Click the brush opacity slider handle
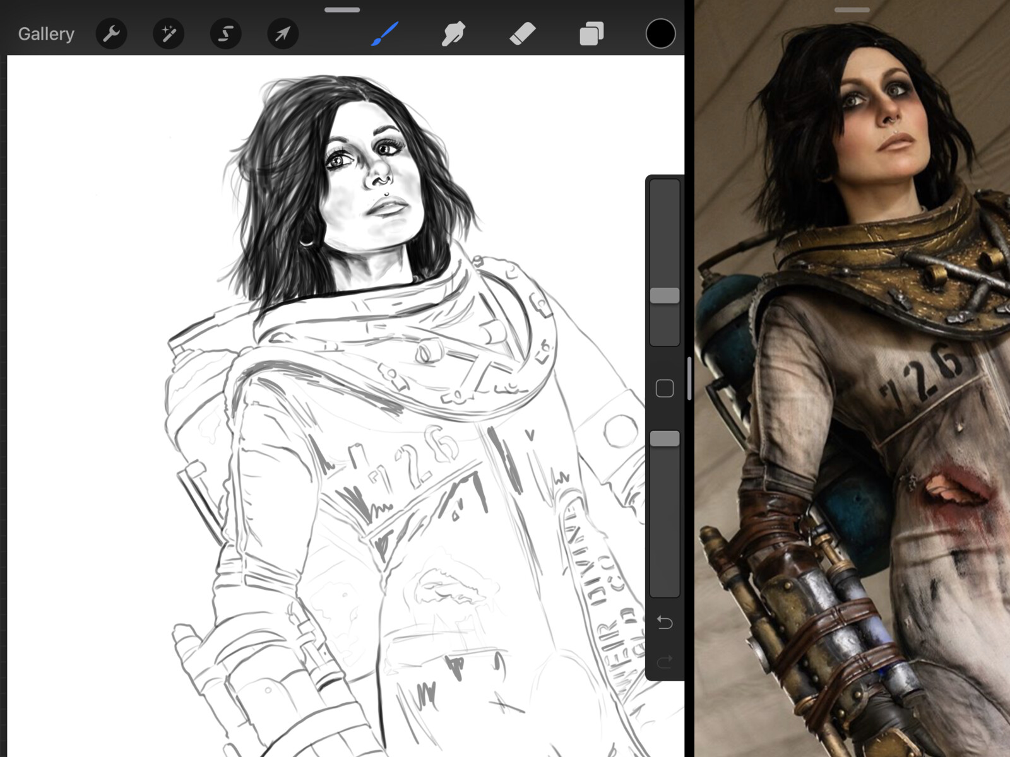Image resolution: width=1010 pixels, height=757 pixels. tap(665, 438)
